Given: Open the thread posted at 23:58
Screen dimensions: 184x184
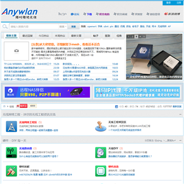Looking at the screenshot, I should 19,68.
